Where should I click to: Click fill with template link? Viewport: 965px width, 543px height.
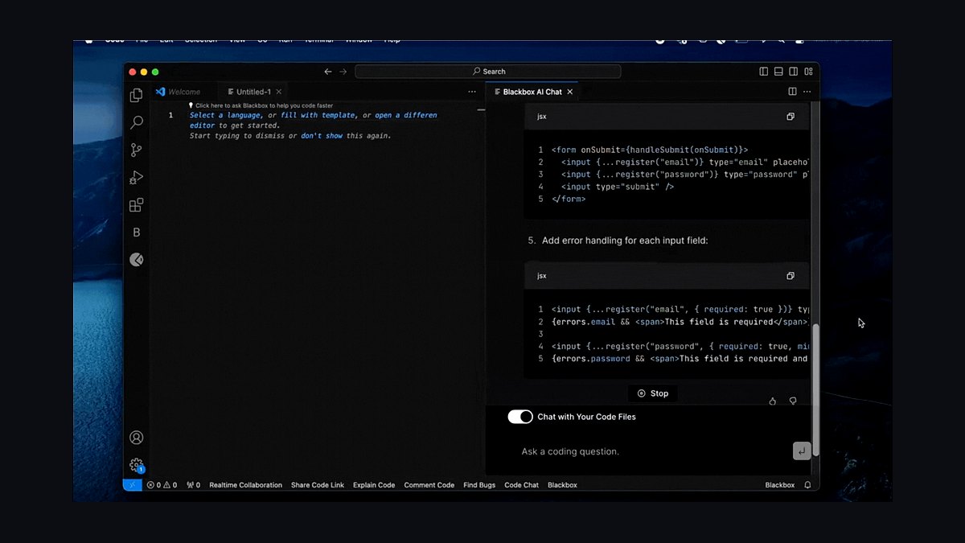tap(318, 115)
